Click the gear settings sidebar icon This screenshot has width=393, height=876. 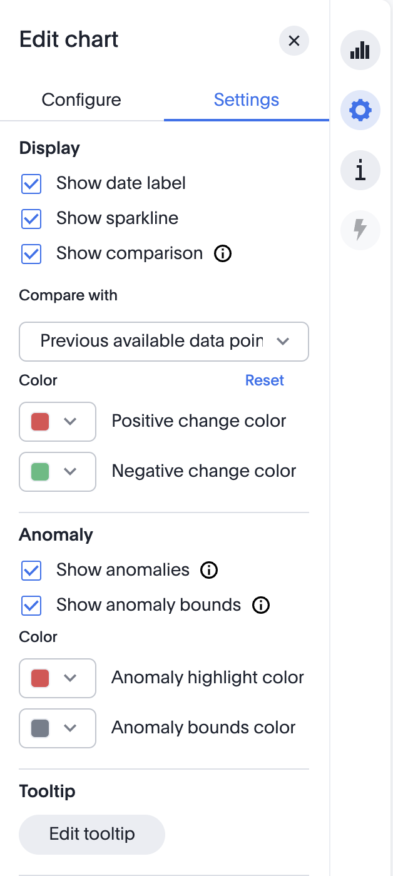(x=360, y=111)
